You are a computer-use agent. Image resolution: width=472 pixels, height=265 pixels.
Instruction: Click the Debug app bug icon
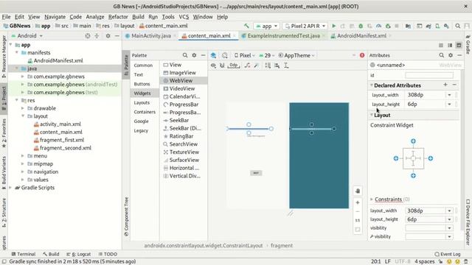[x=361, y=26]
